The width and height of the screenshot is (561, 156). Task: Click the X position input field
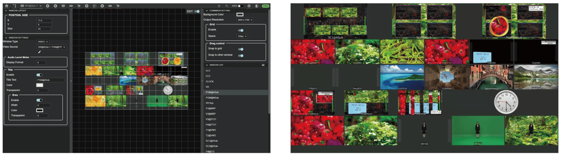click(x=44, y=20)
